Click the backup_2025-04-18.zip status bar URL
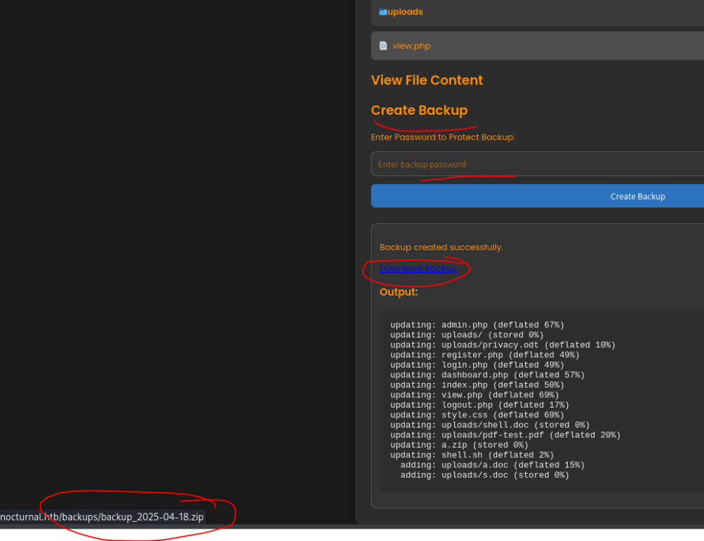704x541 pixels. point(102,516)
